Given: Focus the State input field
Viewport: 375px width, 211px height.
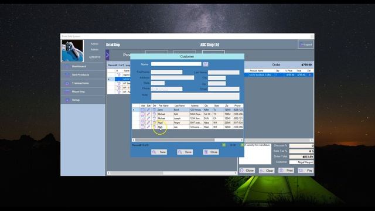Looking at the screenshot, I should 158,83.
